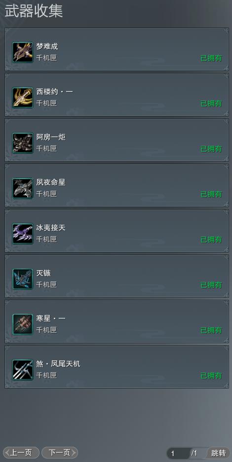Click the 梦难成 weapon name text
This screenshot has width=232, height=462.
point(47,46)
